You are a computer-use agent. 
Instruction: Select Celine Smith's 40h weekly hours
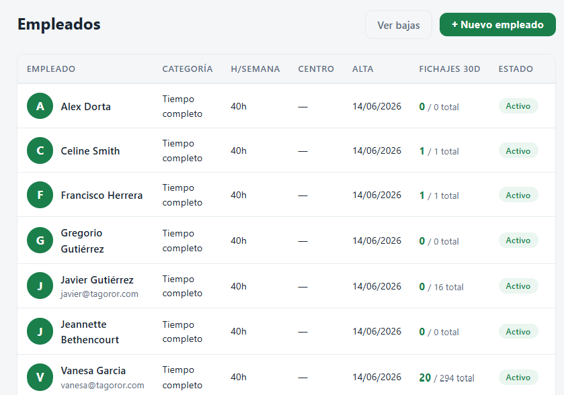239,150
